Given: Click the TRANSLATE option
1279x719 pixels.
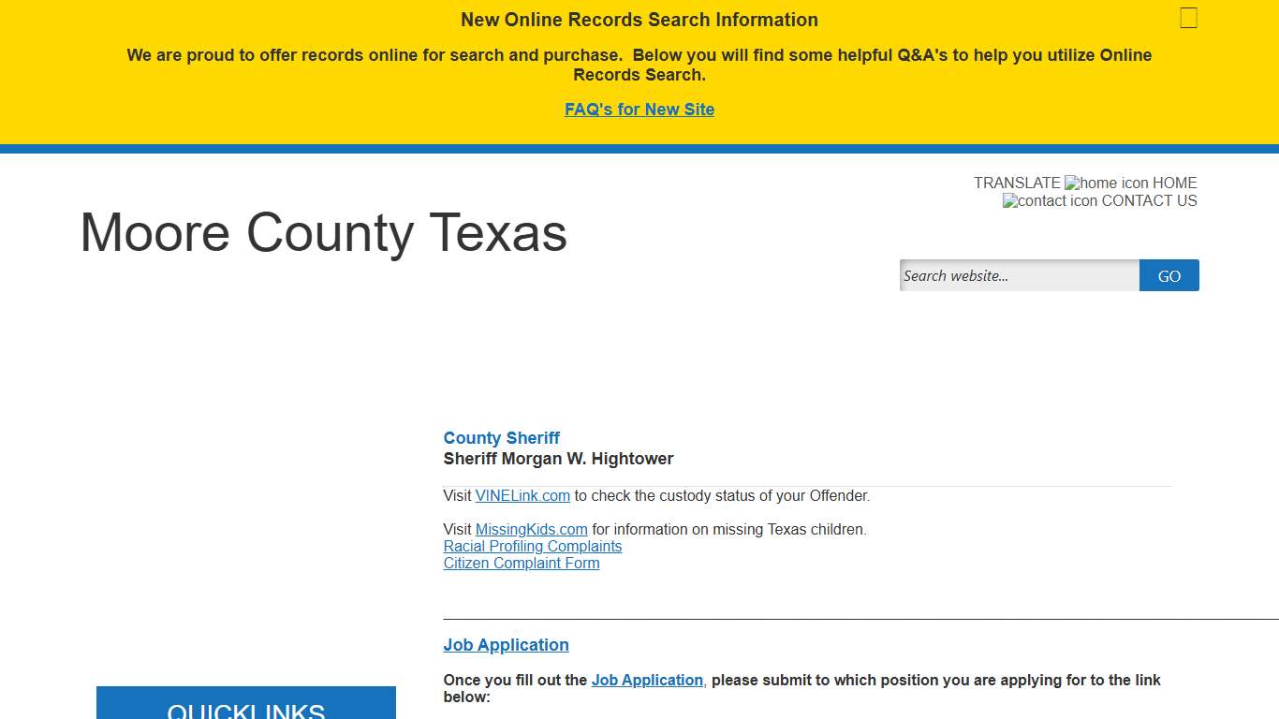Looking at the screenshot, I should point(1016,183).
